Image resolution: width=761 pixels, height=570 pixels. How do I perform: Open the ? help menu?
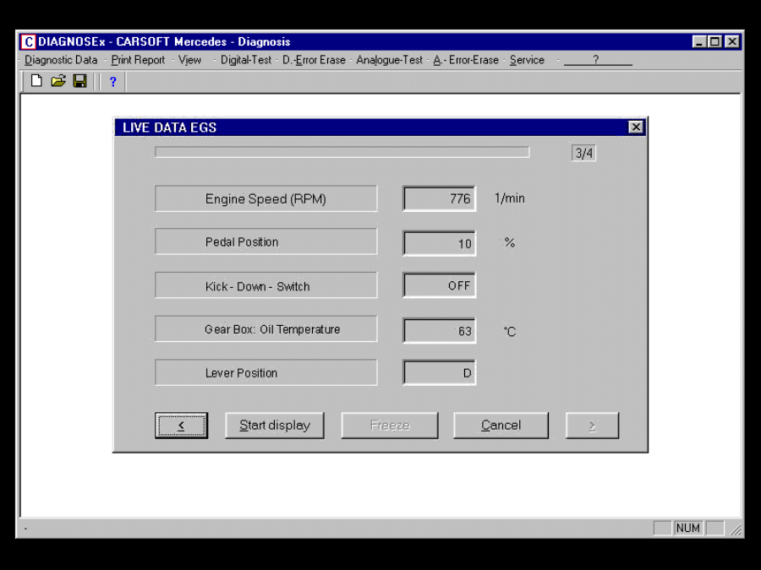[598, 60]
